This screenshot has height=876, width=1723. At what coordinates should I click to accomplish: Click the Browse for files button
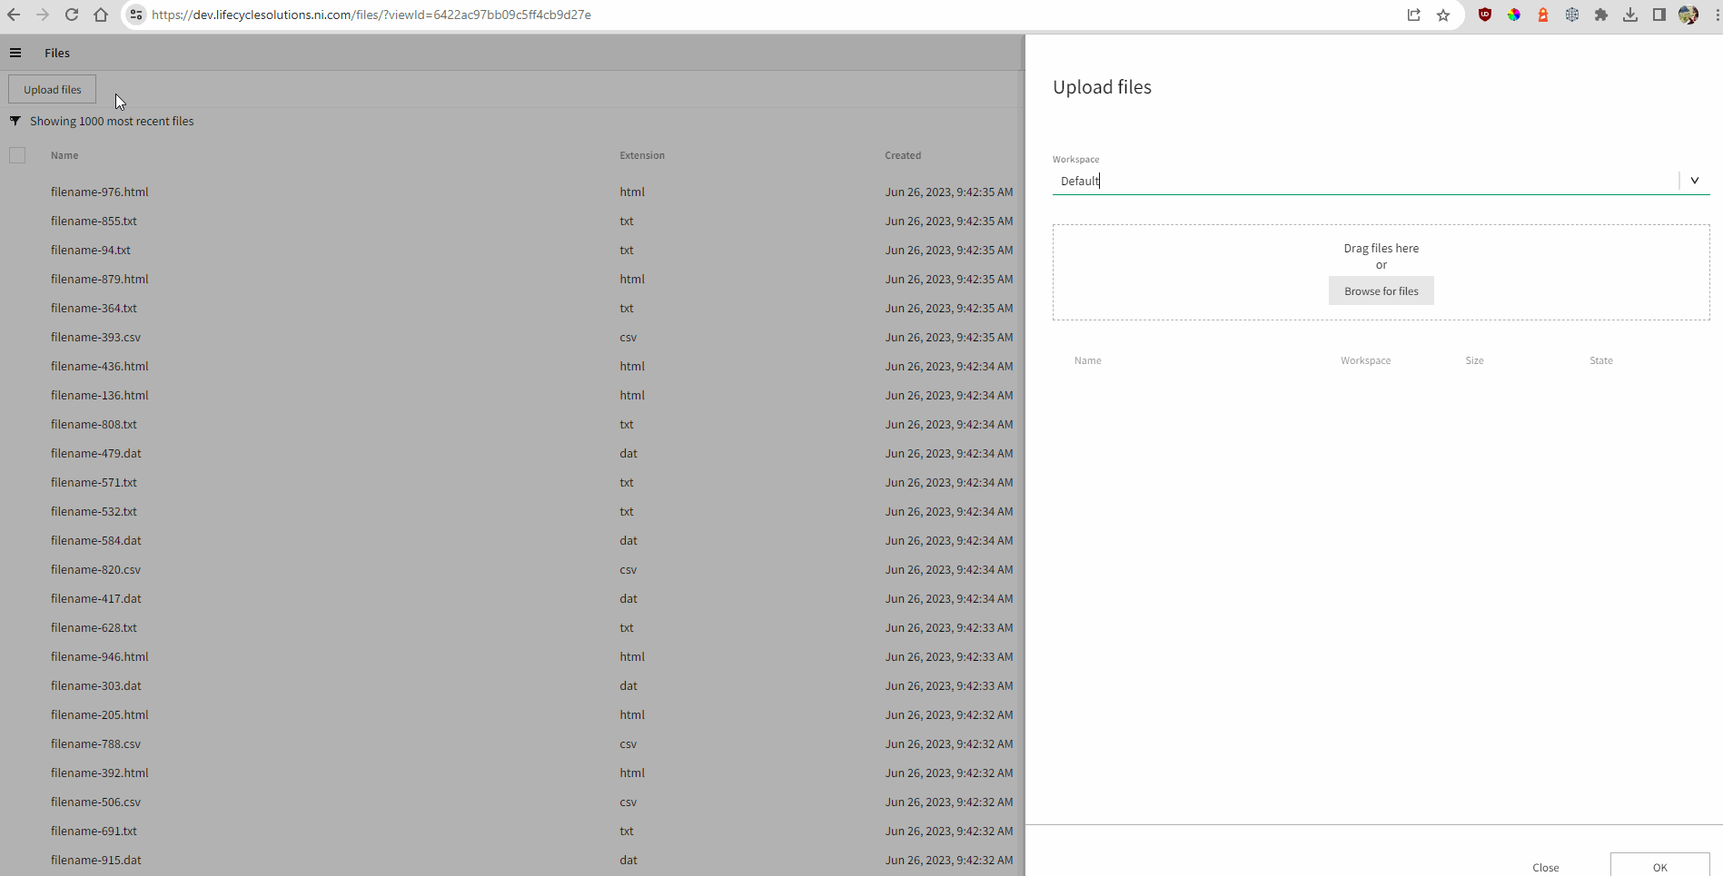(x=1381, y=290)
